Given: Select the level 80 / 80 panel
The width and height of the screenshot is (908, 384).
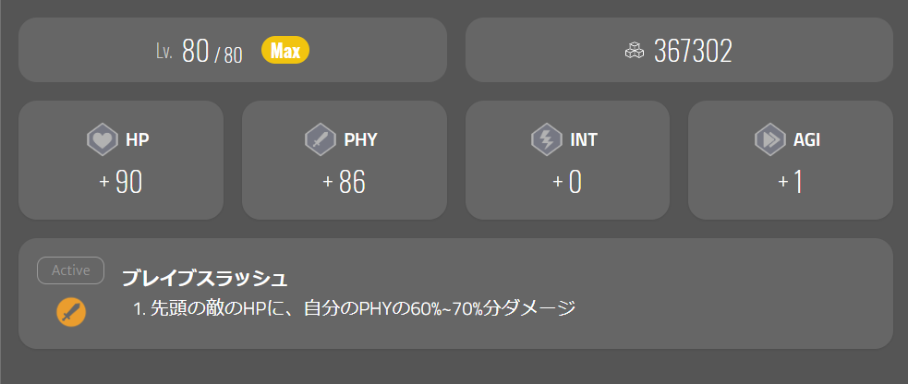Looking at the screenshot, I should coord(232,50).
